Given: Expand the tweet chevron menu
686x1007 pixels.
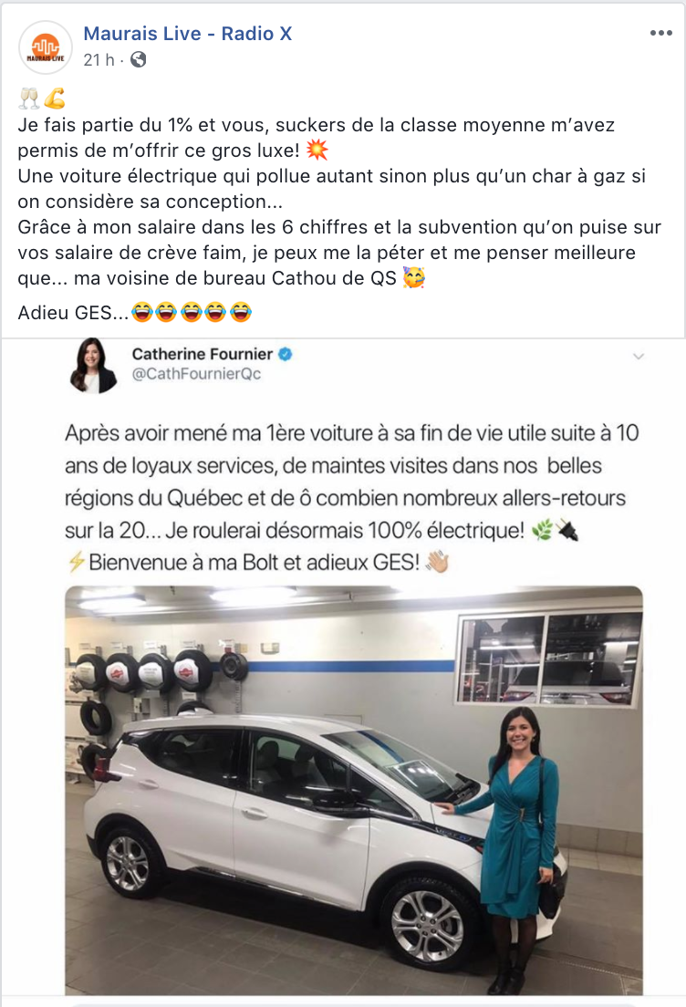Looking at the screenshot, I should [638, 356].
